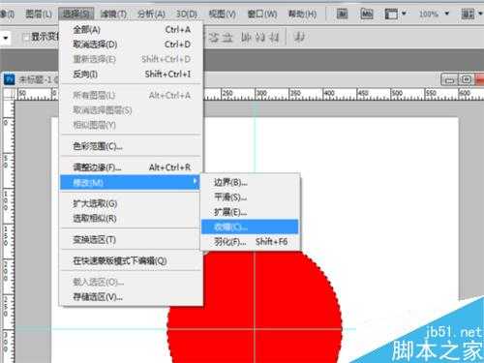Click the horizontal ruler at 400 mark
This screenshot has width=484, height=363.
pyautogui.click(x=324, y=94)
